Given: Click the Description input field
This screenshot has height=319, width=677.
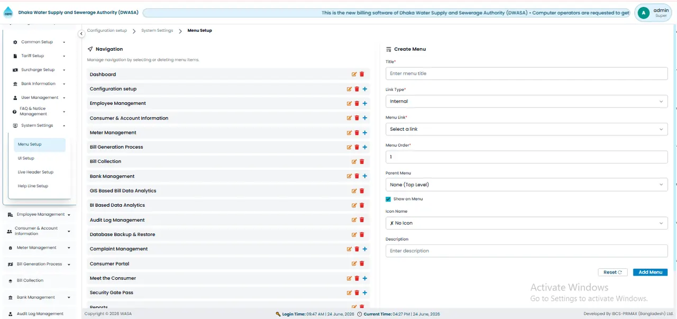Looking at the screenshot, I should (526, 251).
